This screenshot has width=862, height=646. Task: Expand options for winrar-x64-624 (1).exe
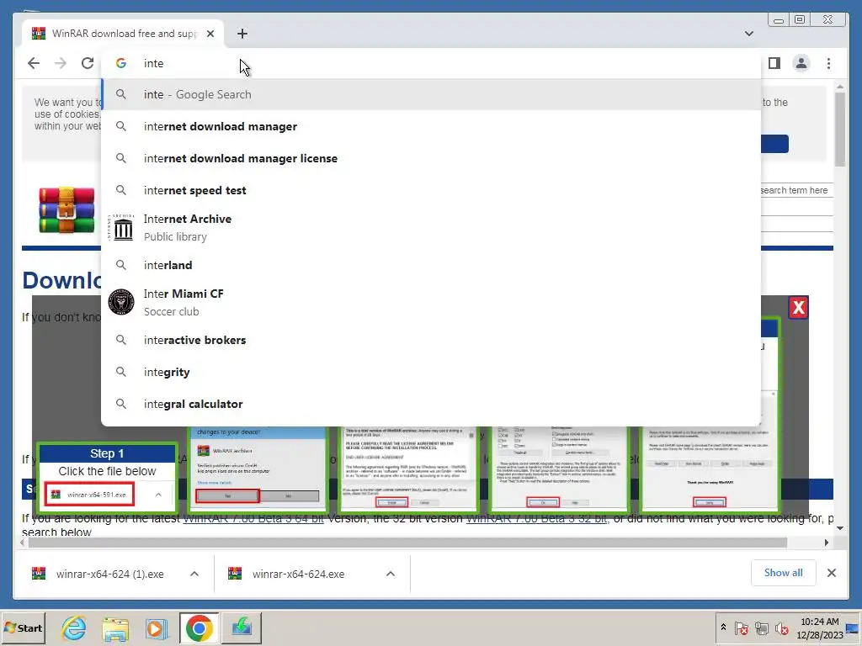tap(194, 574)
